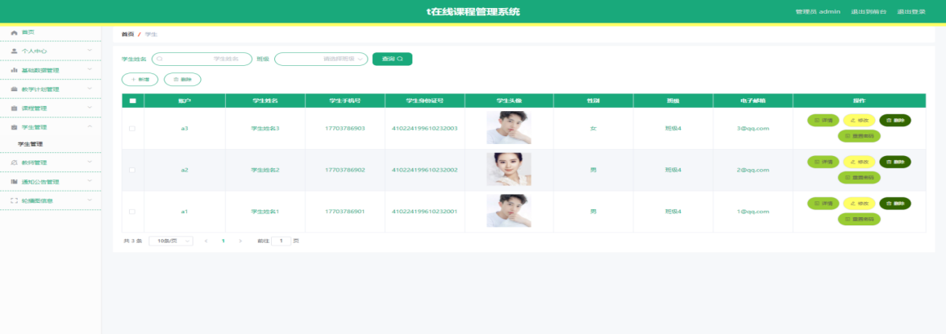The height and width of the screenshot is (334, 946).
Task: Click 重置密码 button for row a1
Action: click(859, 219)
